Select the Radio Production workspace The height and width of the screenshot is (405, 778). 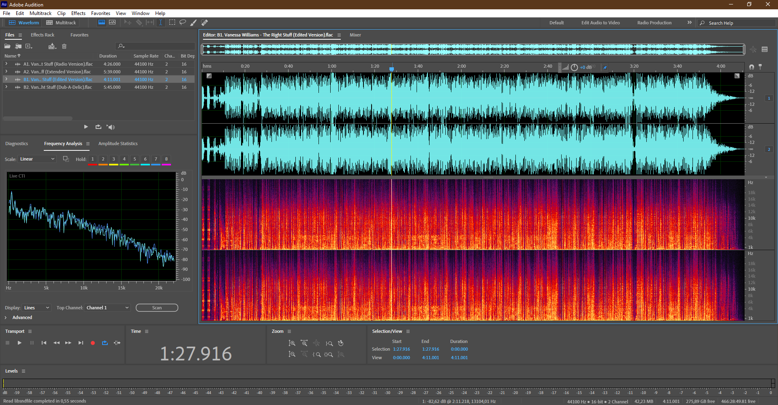tap(654, 23)
